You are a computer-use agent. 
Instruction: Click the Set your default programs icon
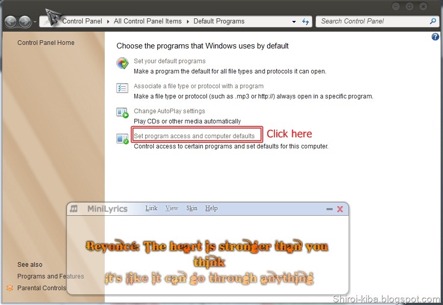coord(122,63)
